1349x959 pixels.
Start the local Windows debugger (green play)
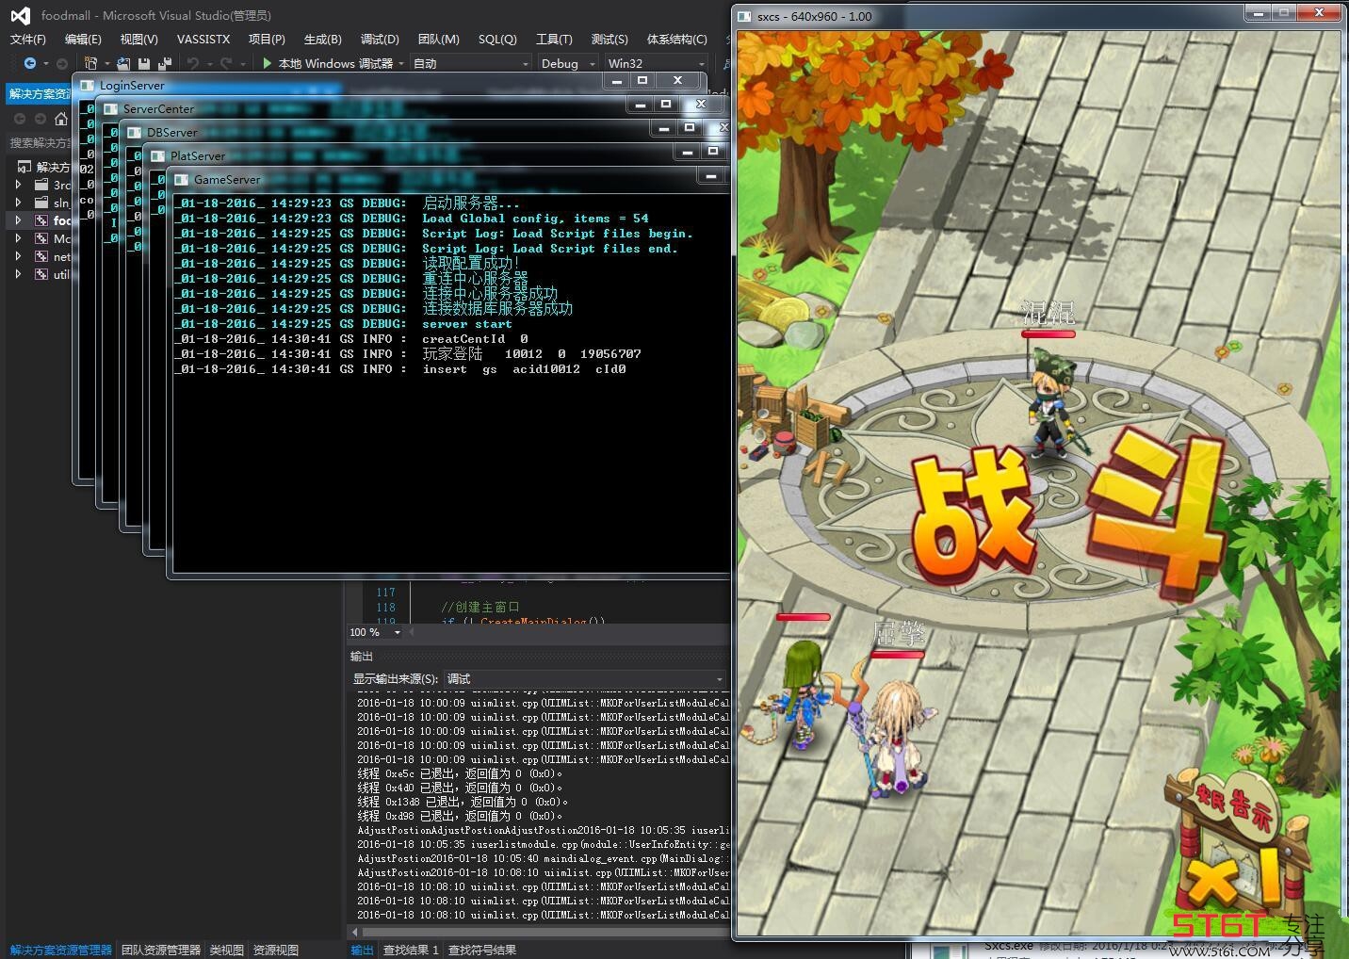(x=268, y=63)
